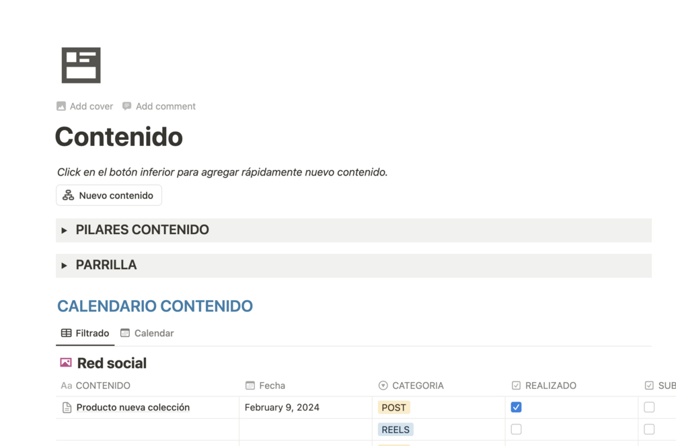Viewport: 676px width, 446px height.
Task: Click the Nuevo contenido button icon
Action: pyautogui.click(x=68, y=195)
